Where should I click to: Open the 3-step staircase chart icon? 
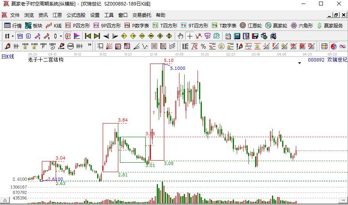[38, 36]
